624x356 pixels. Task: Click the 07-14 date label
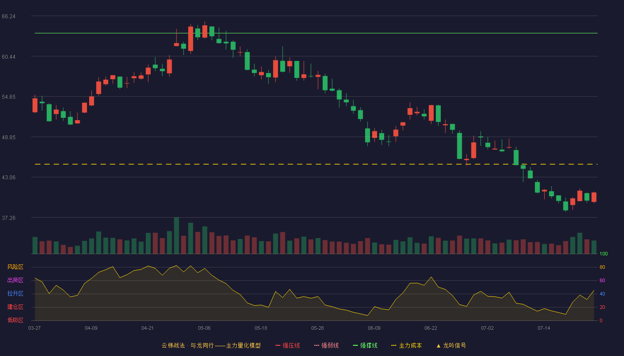(544, 328)
